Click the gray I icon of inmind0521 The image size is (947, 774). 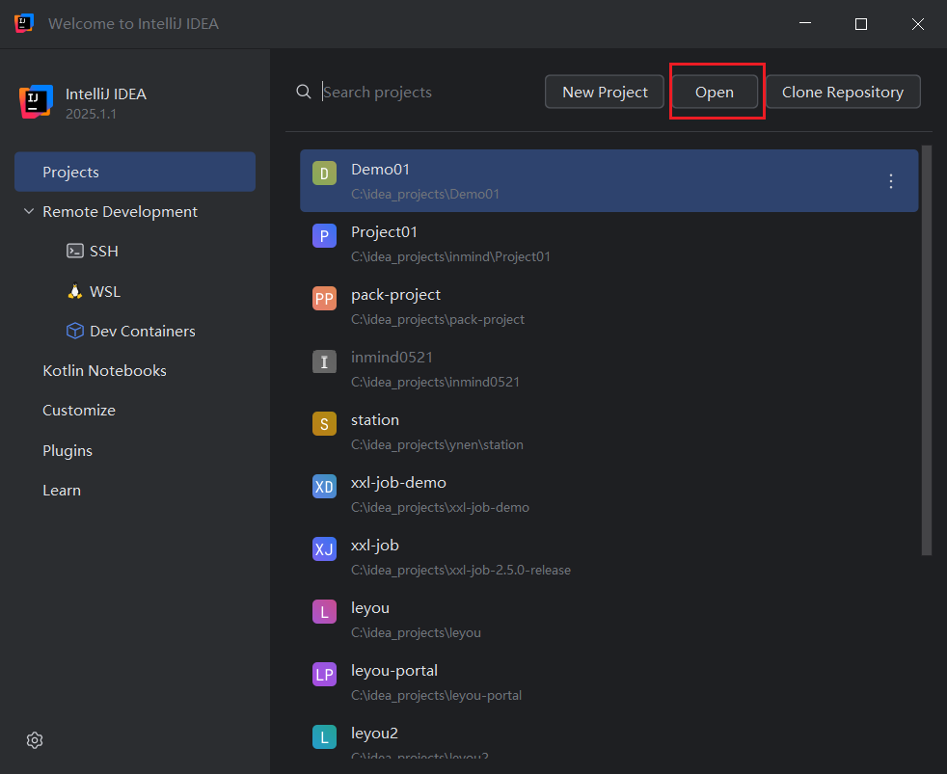[x=324, y=361]
